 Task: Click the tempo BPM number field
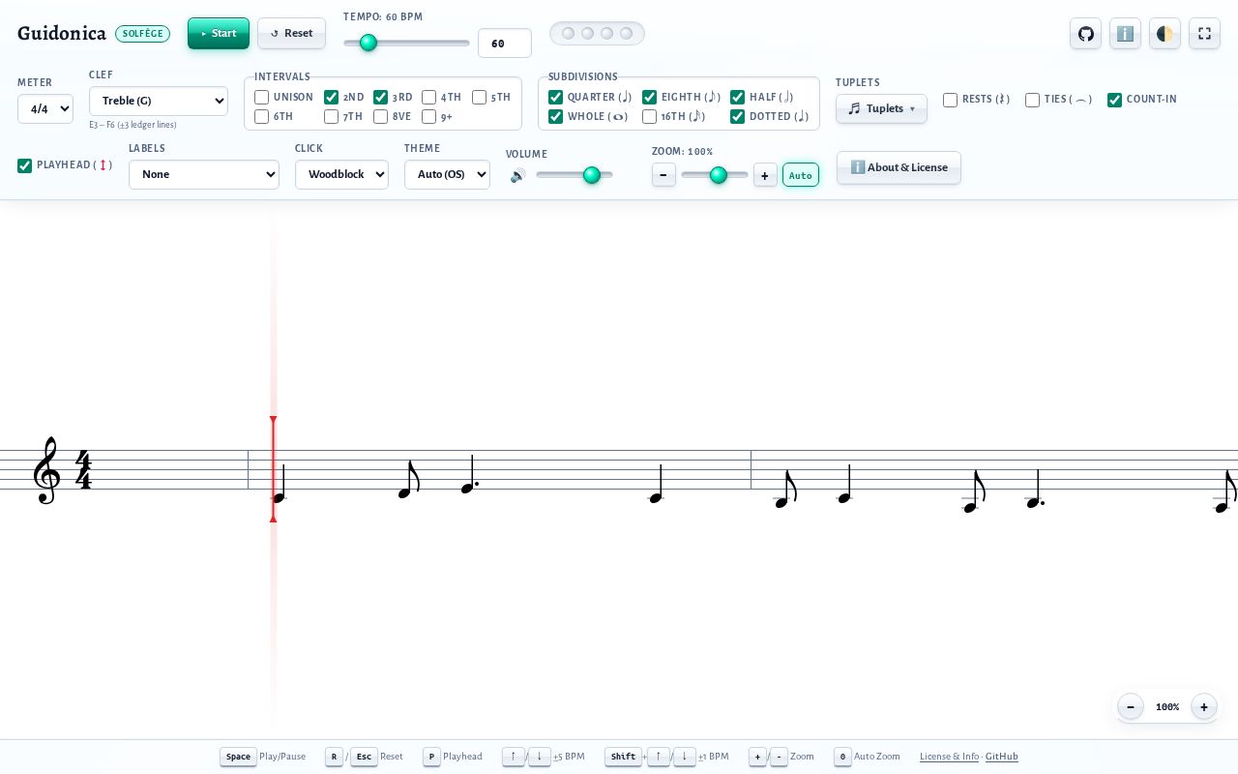tap(505, 44)
